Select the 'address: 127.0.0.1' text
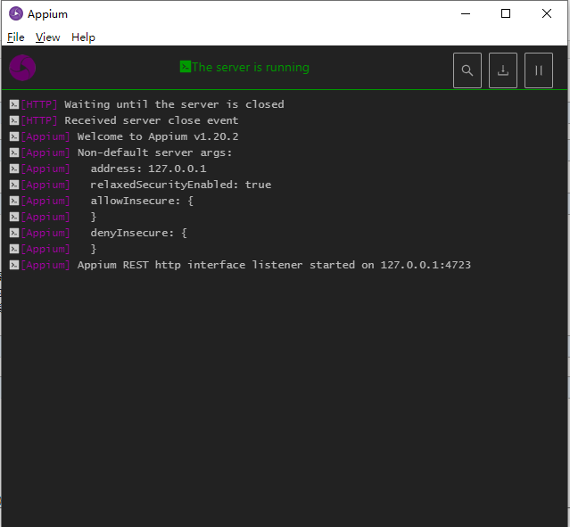This screenshot has width=570, height=527. (148, 169)
